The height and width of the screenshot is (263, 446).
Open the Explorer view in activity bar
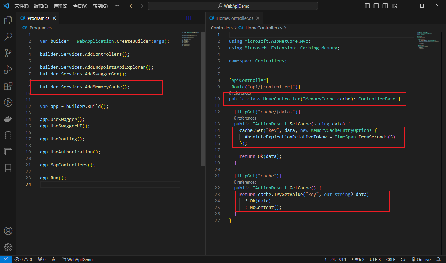click(8, 20)
